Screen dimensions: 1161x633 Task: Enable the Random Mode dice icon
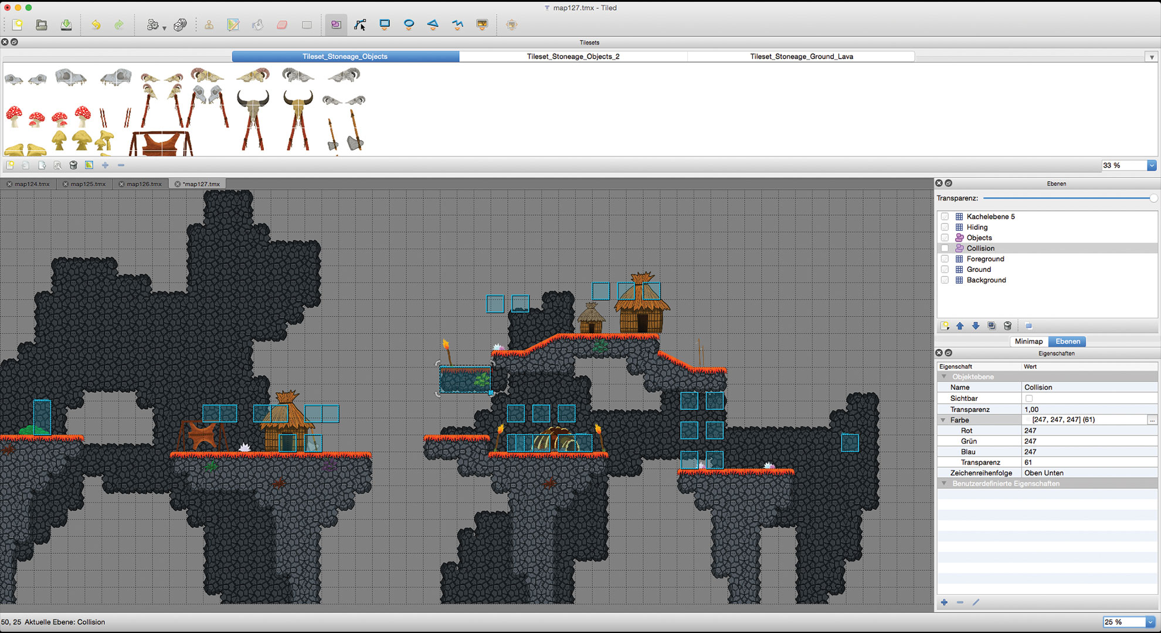[181, 25]
